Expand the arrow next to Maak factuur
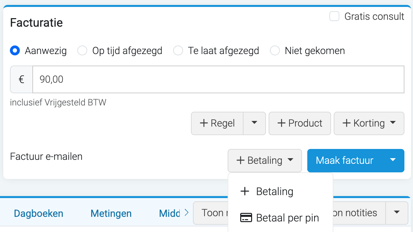This screenshot has width=413, height=232. tap(393, 160)
